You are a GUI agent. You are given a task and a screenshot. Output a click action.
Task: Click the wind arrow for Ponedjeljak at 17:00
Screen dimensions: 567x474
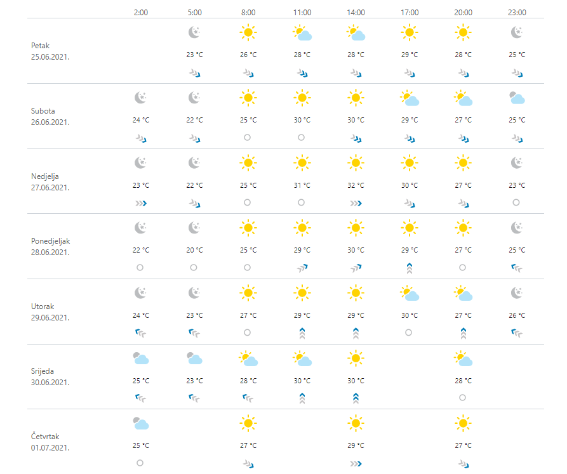[410, 268]
